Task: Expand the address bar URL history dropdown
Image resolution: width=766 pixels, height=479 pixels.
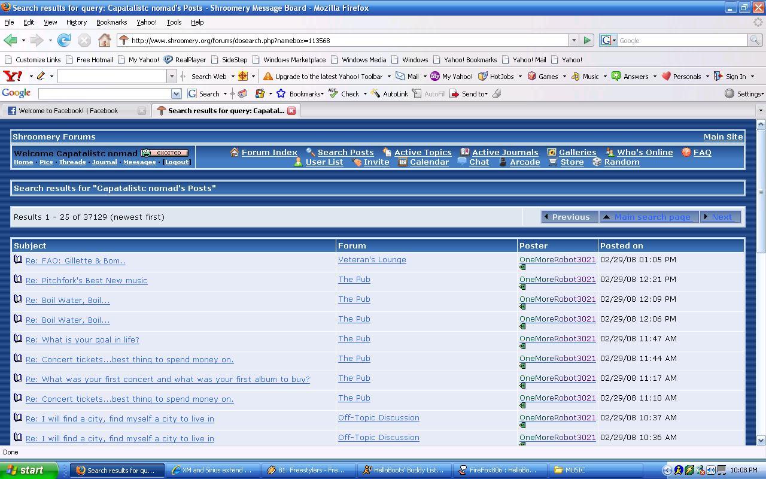Action: [x=573, y=40]
